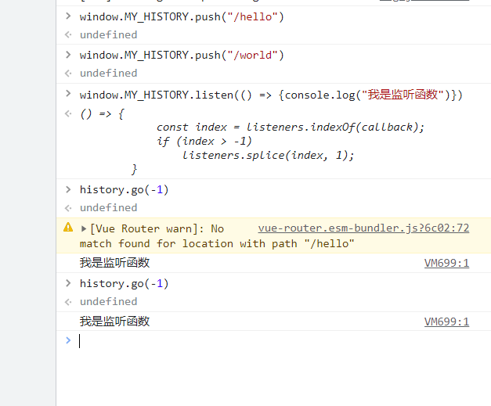Click the blue prompt chevron at the bottom

(x=68, y=340)
